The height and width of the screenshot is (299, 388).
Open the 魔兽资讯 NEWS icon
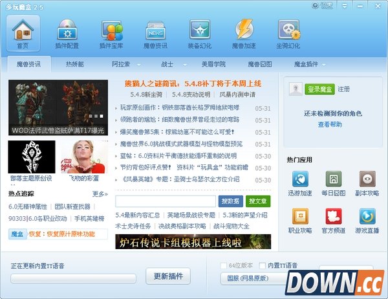[x=155, y=33]
